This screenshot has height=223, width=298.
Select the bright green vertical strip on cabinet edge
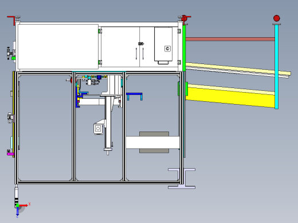tap(184, 47)
